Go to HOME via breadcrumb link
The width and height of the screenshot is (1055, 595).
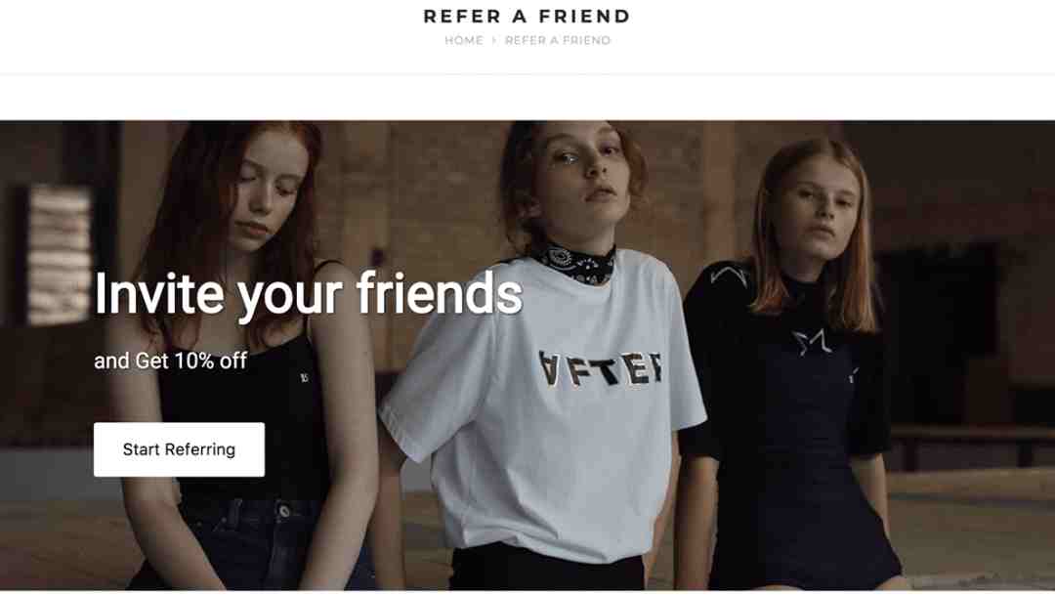pos(464,40)
